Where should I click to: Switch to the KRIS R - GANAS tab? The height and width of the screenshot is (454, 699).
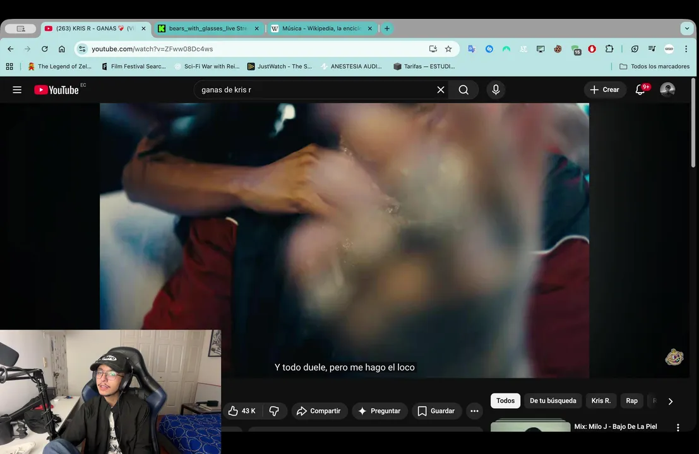tap(95, 28)
